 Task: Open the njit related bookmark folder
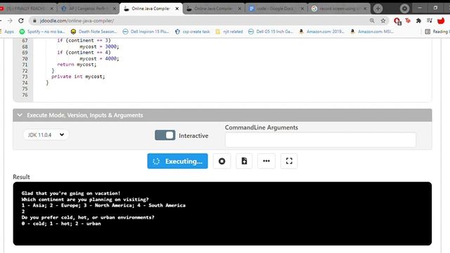click(x=229, y=32)
